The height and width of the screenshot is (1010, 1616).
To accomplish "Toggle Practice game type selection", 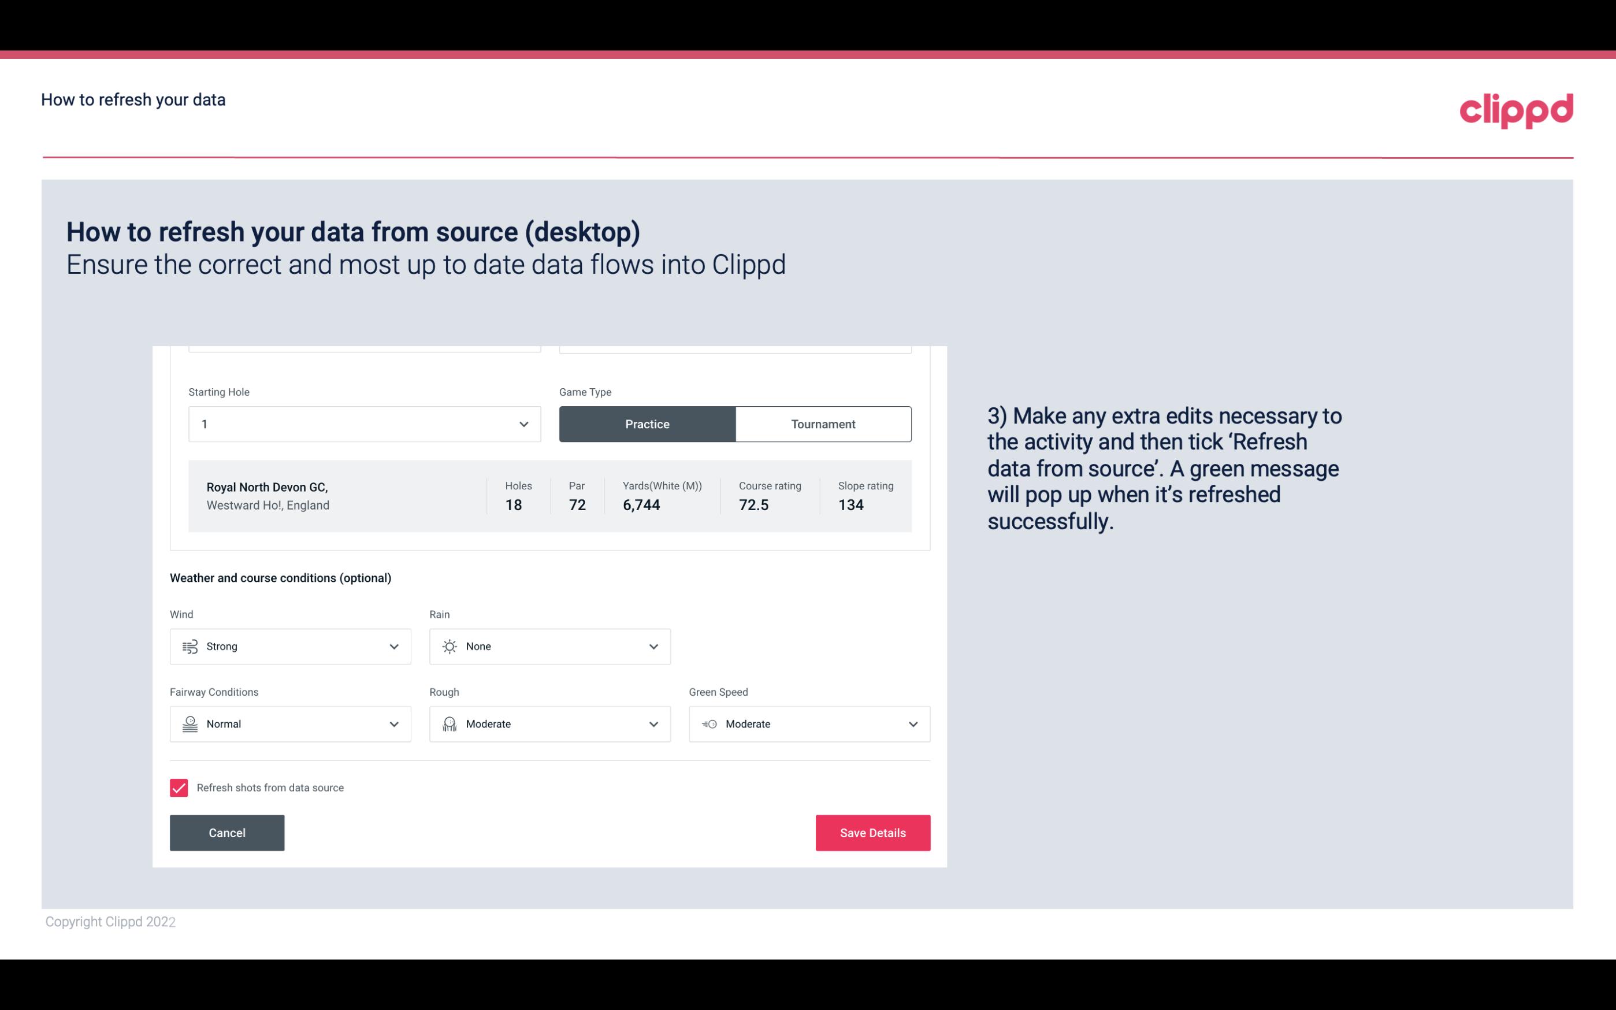I will click(647, 424).
